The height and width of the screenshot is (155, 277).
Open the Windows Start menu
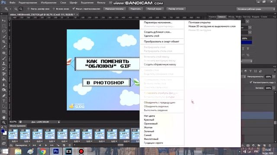5,151
